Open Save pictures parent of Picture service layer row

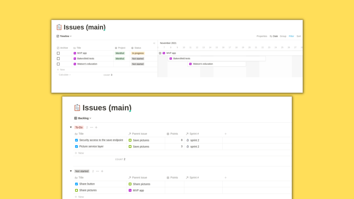[139, 147]
